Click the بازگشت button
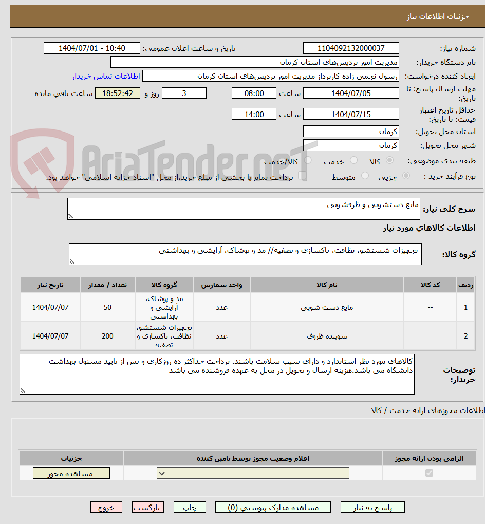The height and width of the screenshot is (524, 485). (x=147, y=507)
